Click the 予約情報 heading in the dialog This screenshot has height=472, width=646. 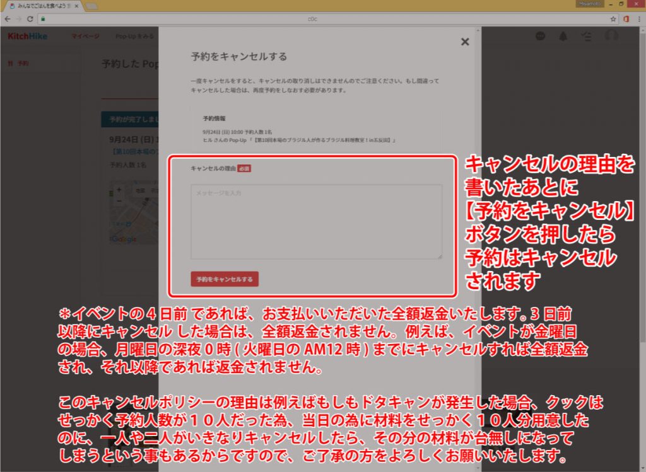point(214,118)
